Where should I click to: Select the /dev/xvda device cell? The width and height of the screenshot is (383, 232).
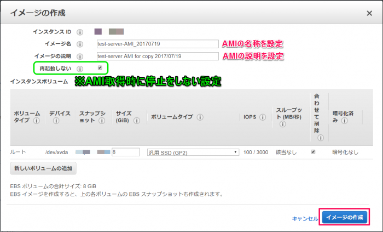click(57, 152)
